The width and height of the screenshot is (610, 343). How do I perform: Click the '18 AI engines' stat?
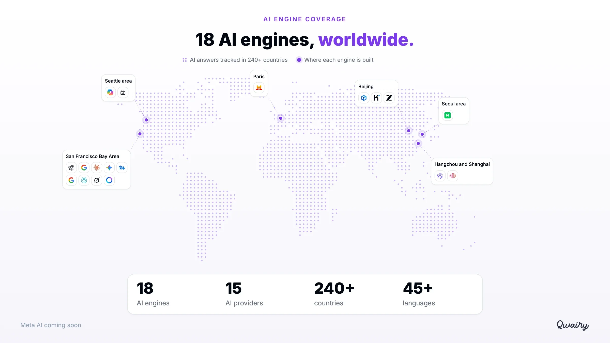[153, 294]
